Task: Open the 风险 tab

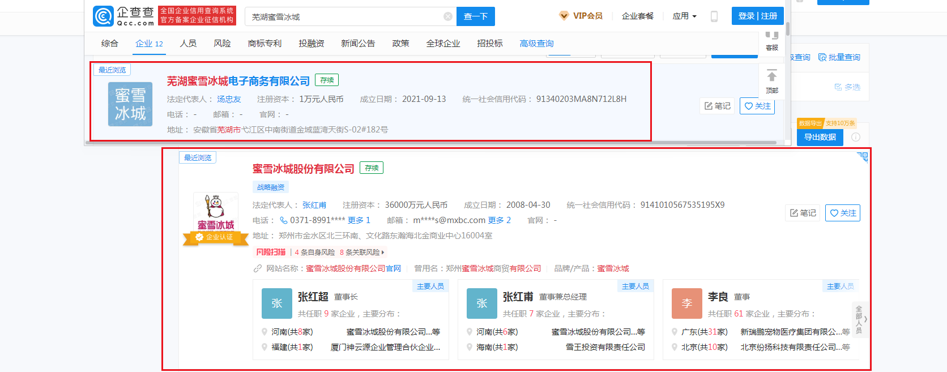Action: point(222,44)
